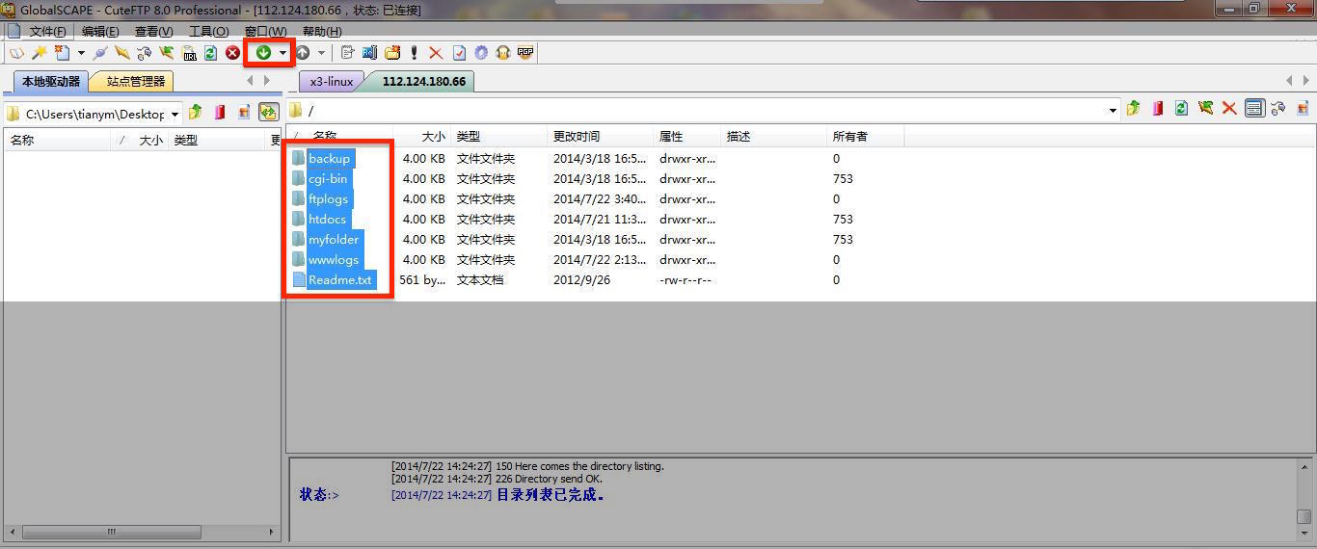Expand the remote path dropdown

[1114, 110]
